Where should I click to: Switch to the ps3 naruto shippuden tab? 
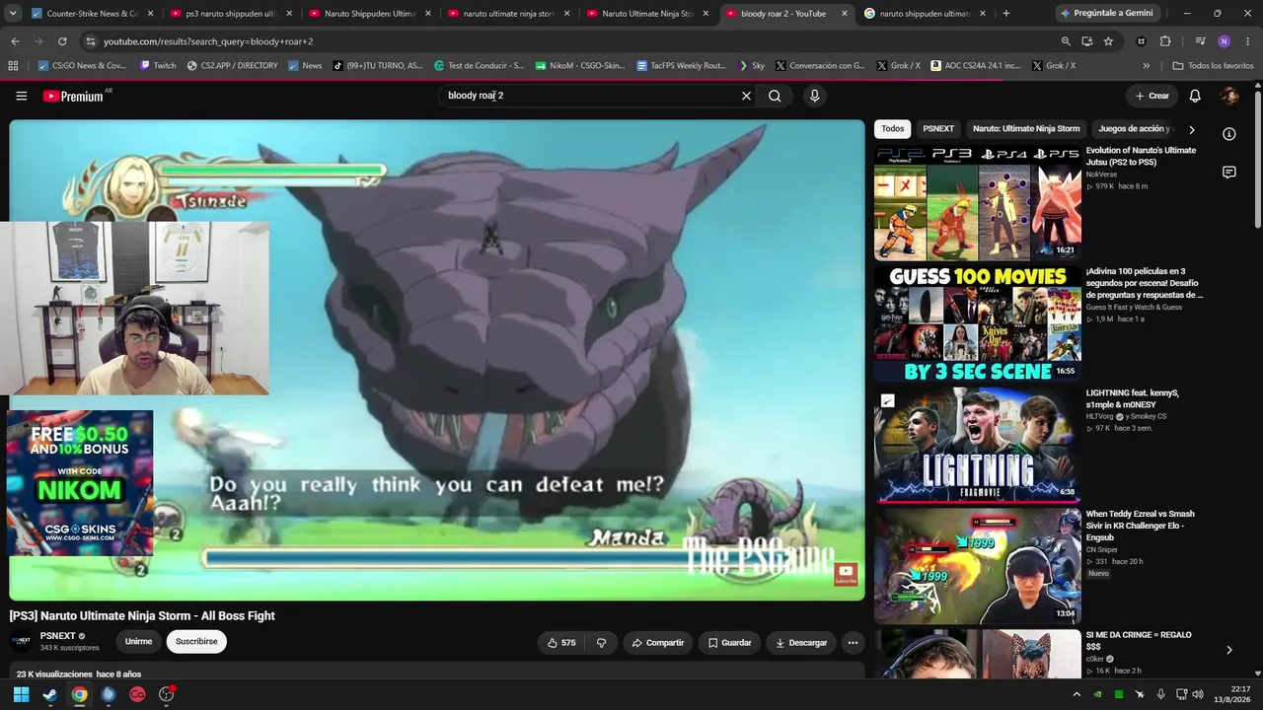pos(231,14)
